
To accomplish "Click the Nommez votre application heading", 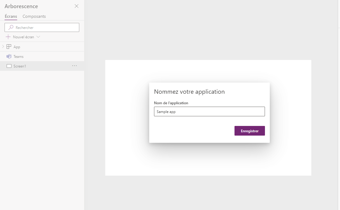I will 189,92.
